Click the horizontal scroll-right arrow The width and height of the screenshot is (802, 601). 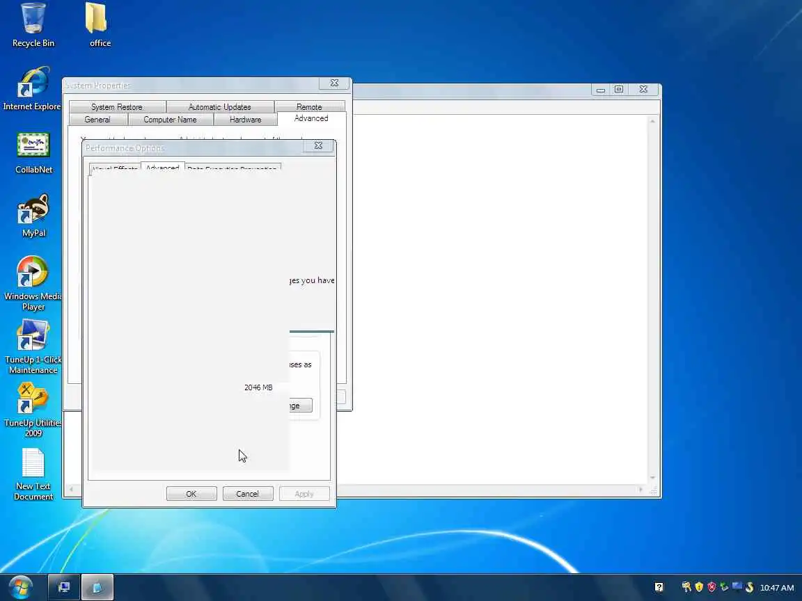pos(640,489)
